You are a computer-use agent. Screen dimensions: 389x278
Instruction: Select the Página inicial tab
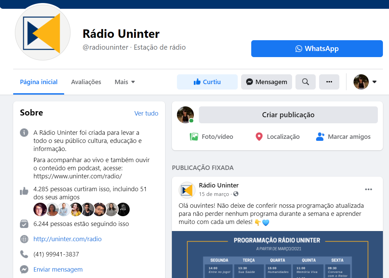(38, 82)
